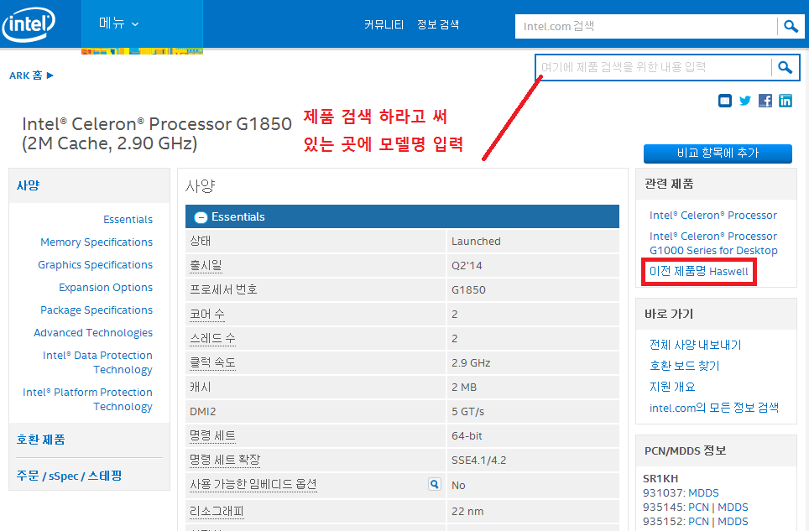Open PCN link for 935145

pyautogui.click(x=698, y=508)
